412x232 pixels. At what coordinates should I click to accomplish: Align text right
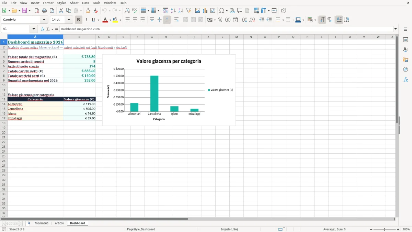coord(142,20)
